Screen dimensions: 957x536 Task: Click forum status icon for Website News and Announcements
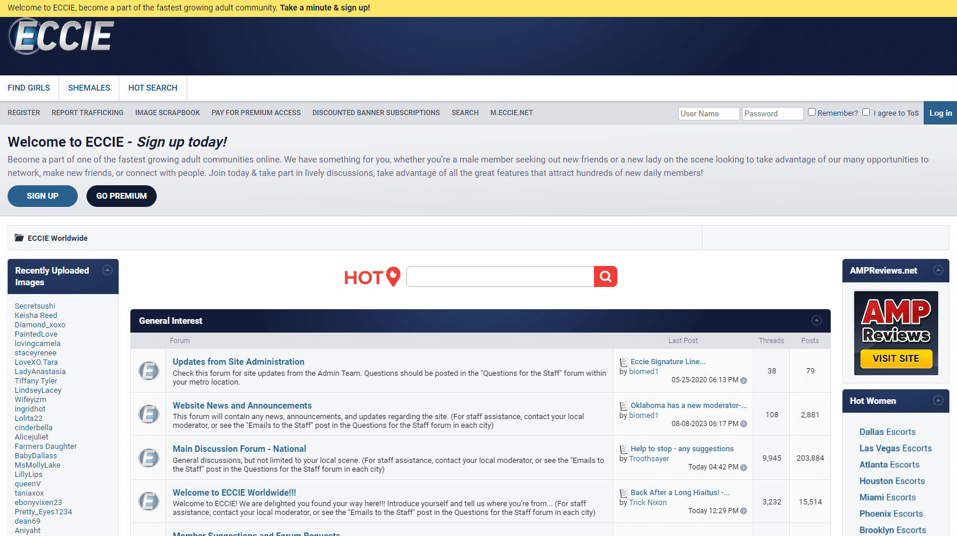click(148, 414)
